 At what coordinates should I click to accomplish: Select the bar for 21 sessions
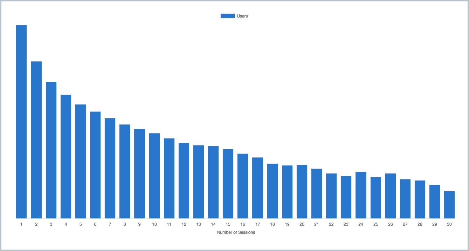pyautogui.click(x=317, y=194)
